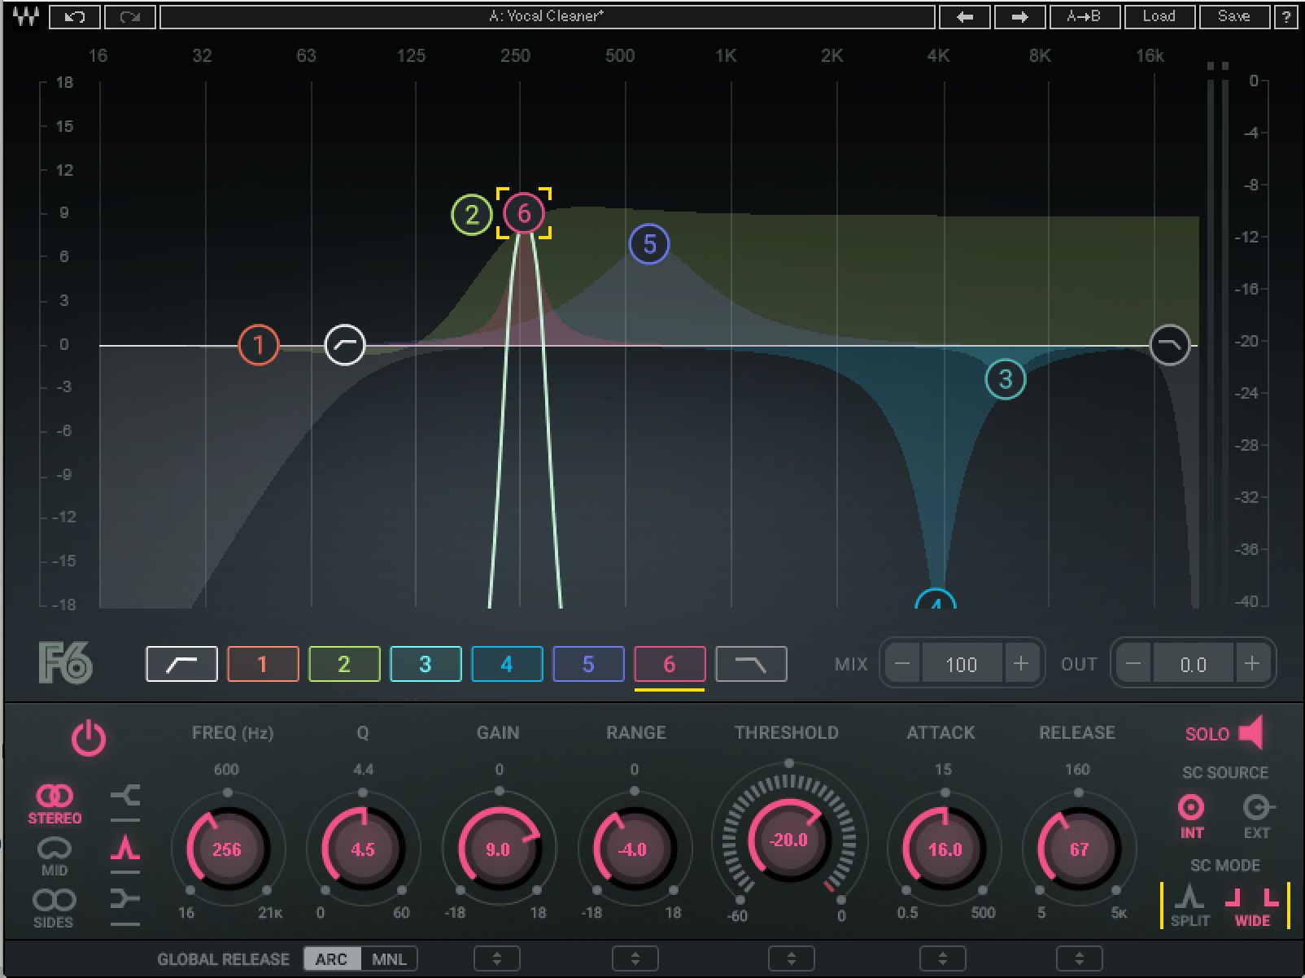
Task: Click the undo arrow icon
Action: coord(74,16)
